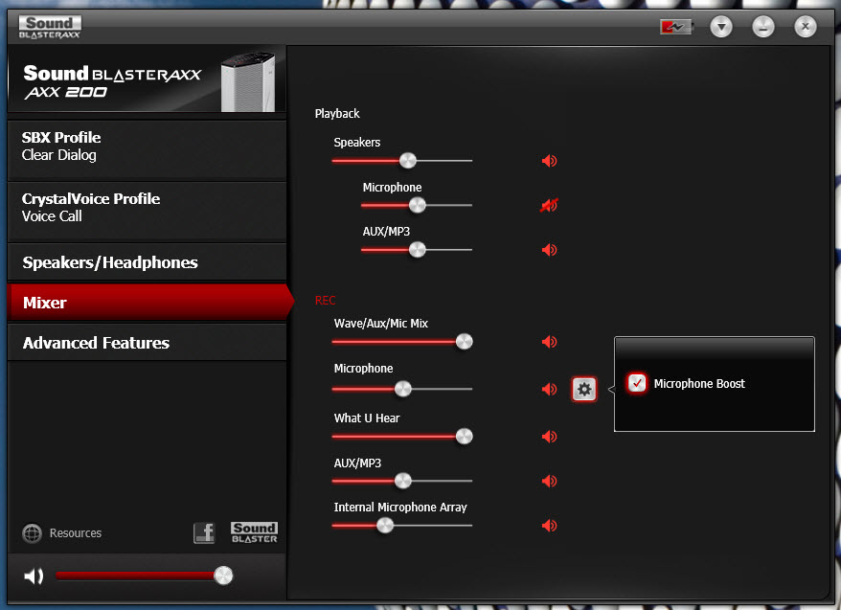Viewport: 841px width, 610px height.
Task: Open Advanced Features section
Action: (x=147, y=343)
